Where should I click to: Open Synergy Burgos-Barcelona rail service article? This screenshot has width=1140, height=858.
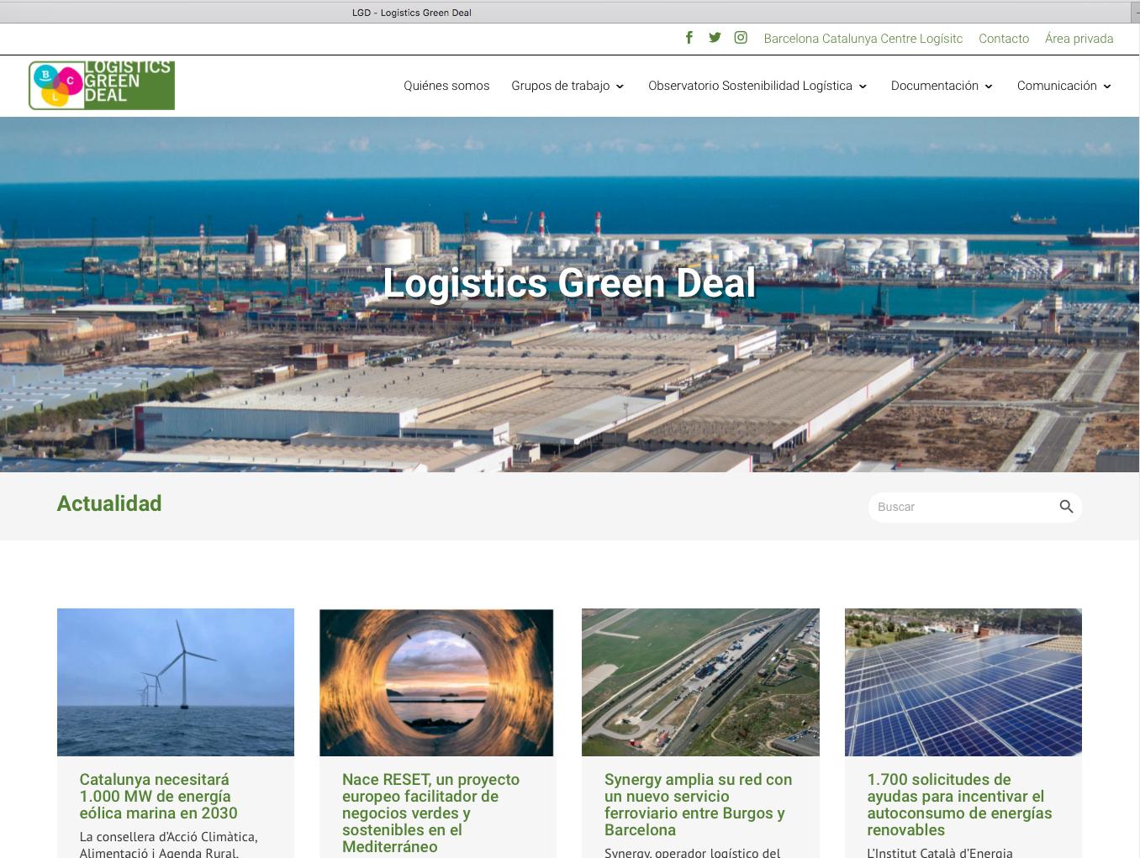coord(698,804)
